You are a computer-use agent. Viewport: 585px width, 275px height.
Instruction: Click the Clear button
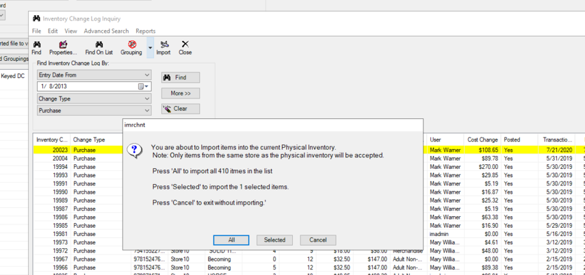(181, 109)
